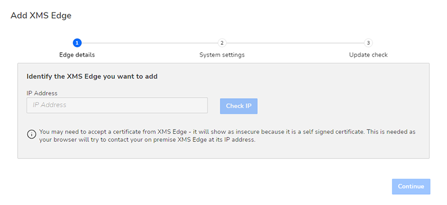Go to the Update check step label
The height and width of the screenshot is (205, 447).
tap(368, 55)
